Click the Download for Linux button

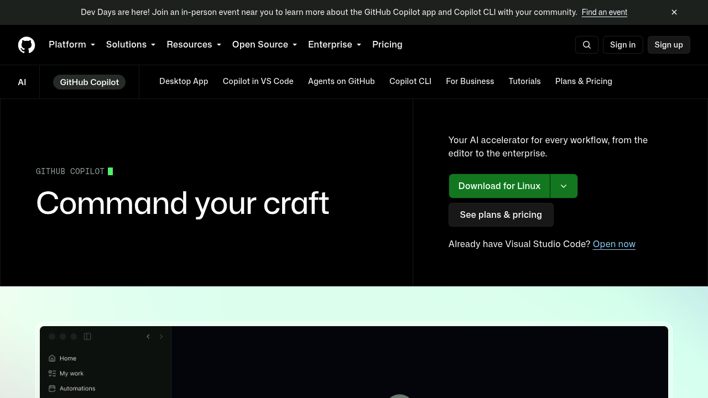499,186
